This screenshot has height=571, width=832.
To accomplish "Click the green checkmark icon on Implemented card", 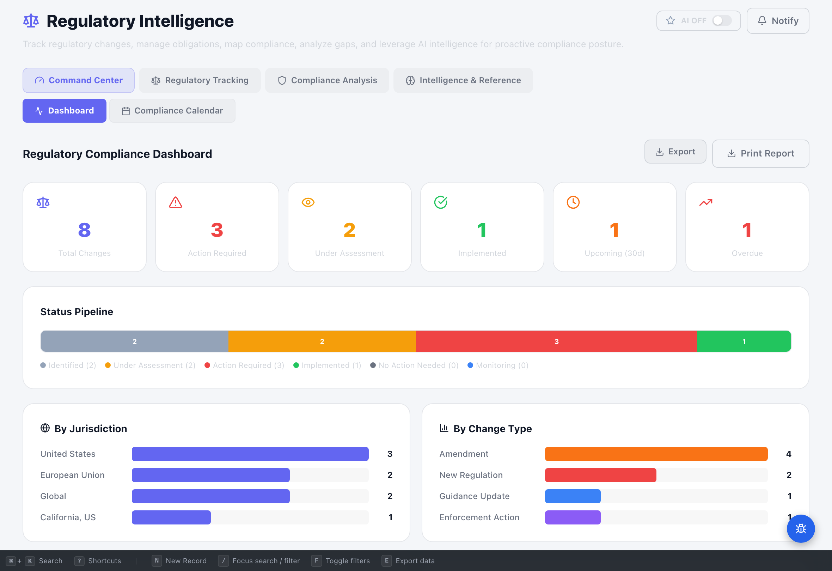I will click(x=441, y=202).
